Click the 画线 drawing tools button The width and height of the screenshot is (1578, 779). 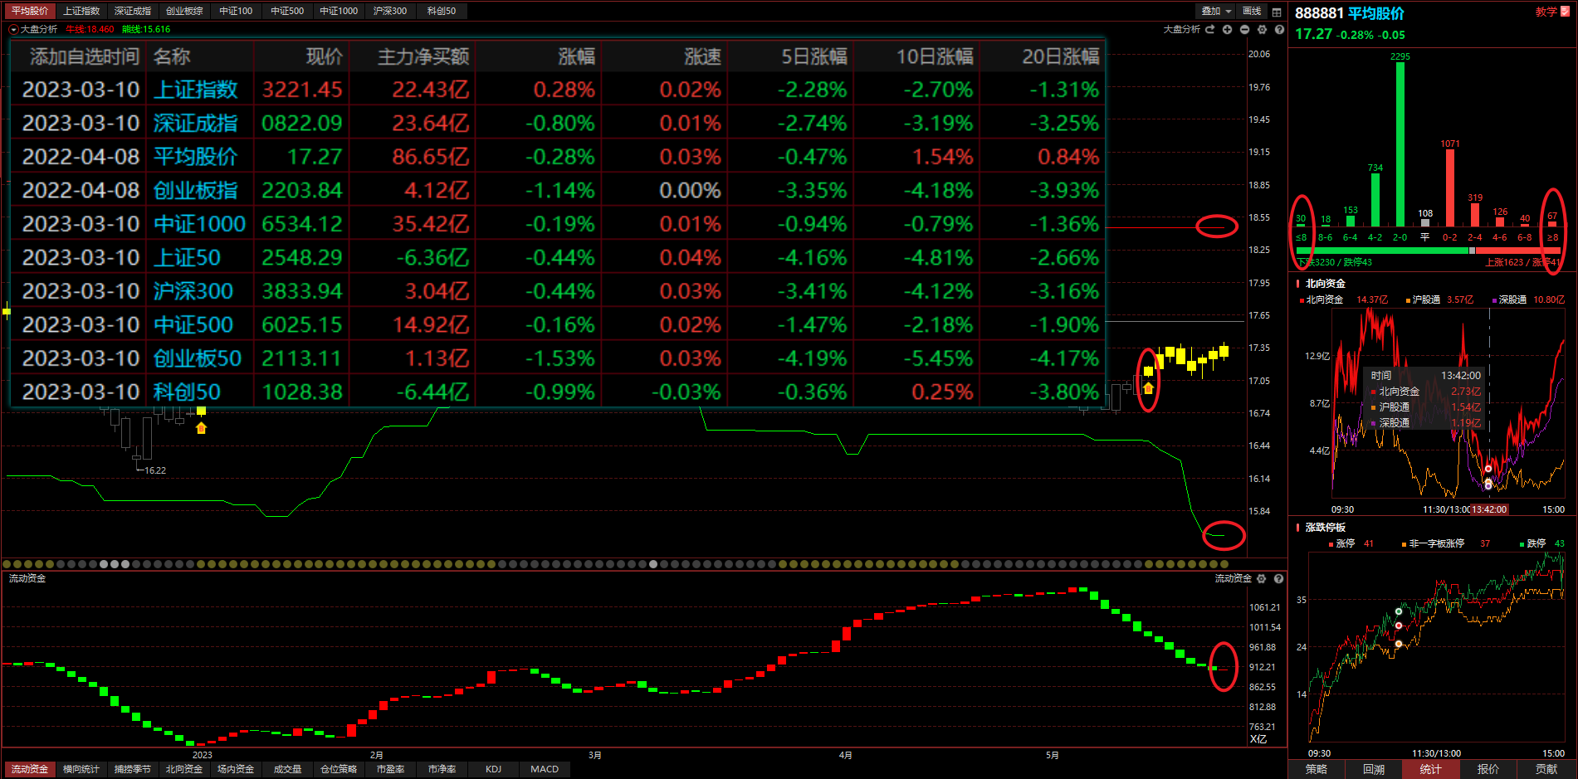click(1252, 12)
